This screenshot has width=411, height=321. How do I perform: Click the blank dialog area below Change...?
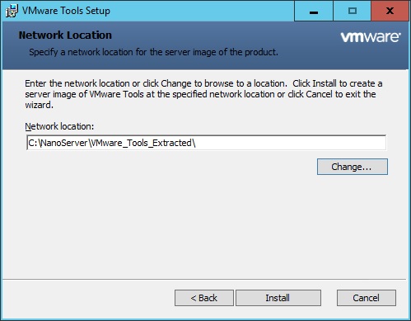point(204,225)
